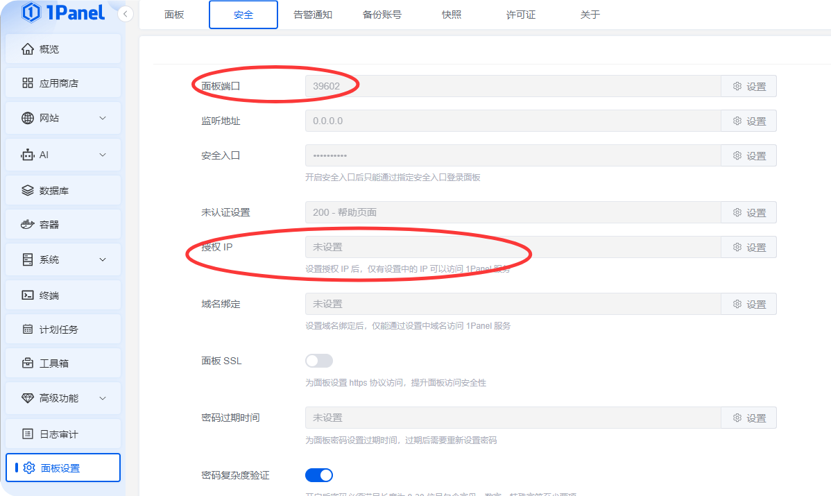The height and width of the screenshot is (496, 831).
Task: Click the gear icon in 域名绑定 row
Action: click(737, 304)
